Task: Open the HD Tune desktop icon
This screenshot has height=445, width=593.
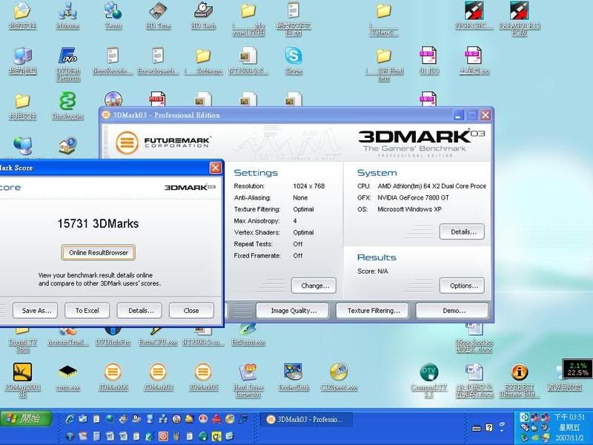Action: (158, 16)
